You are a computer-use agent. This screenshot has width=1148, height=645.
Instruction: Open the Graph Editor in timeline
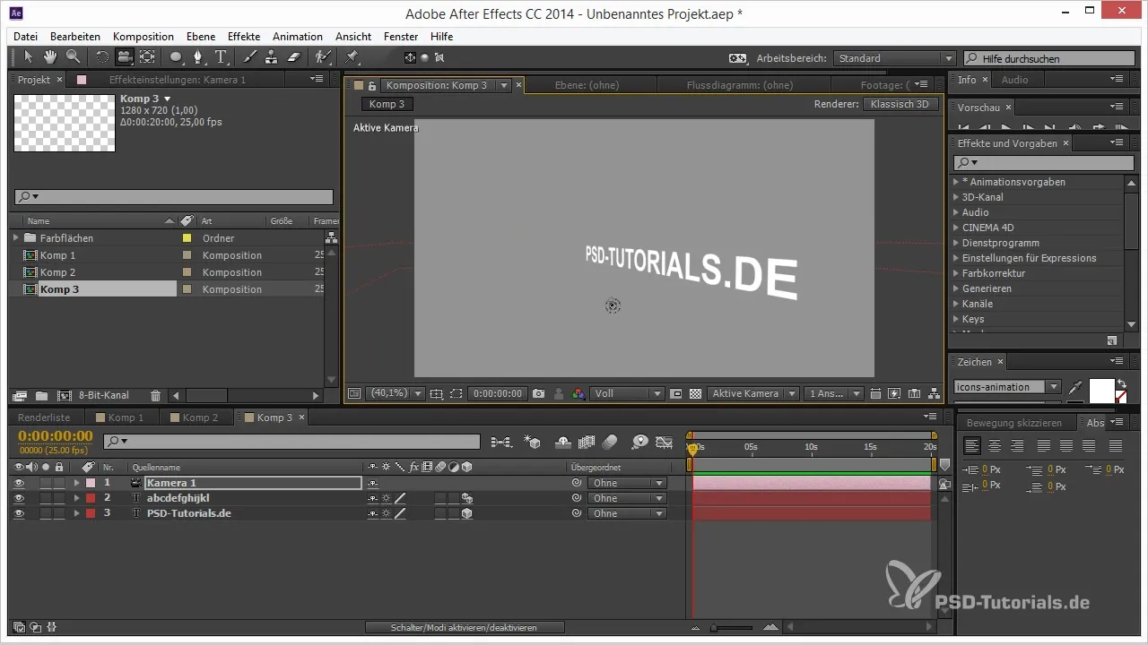[664, 442]
